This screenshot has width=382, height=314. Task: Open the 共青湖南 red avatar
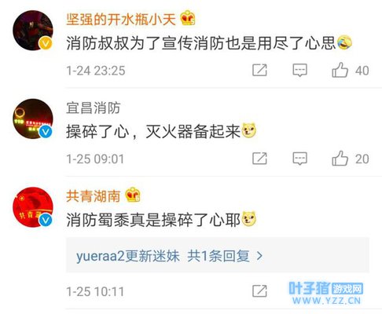(33, 207)
